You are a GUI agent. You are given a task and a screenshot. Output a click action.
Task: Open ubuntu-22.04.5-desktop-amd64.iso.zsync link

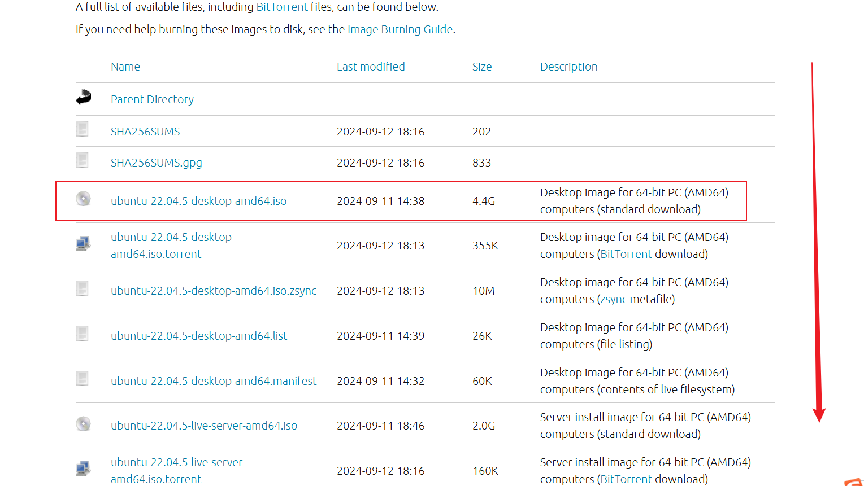click(214, 291)
